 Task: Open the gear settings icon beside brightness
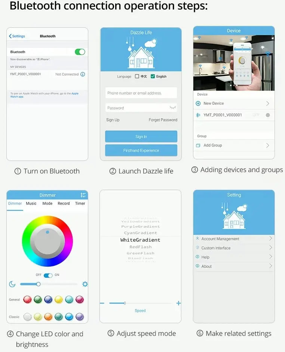tap(85, 284)
